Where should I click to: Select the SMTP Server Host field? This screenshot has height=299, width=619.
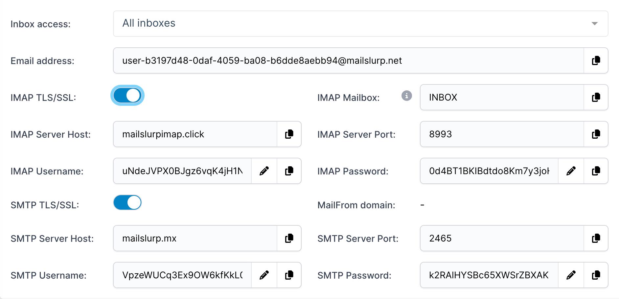(195, 238)
